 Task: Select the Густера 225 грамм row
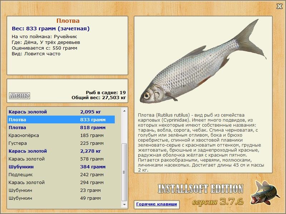pyautogui.click(x=61, y=143)
